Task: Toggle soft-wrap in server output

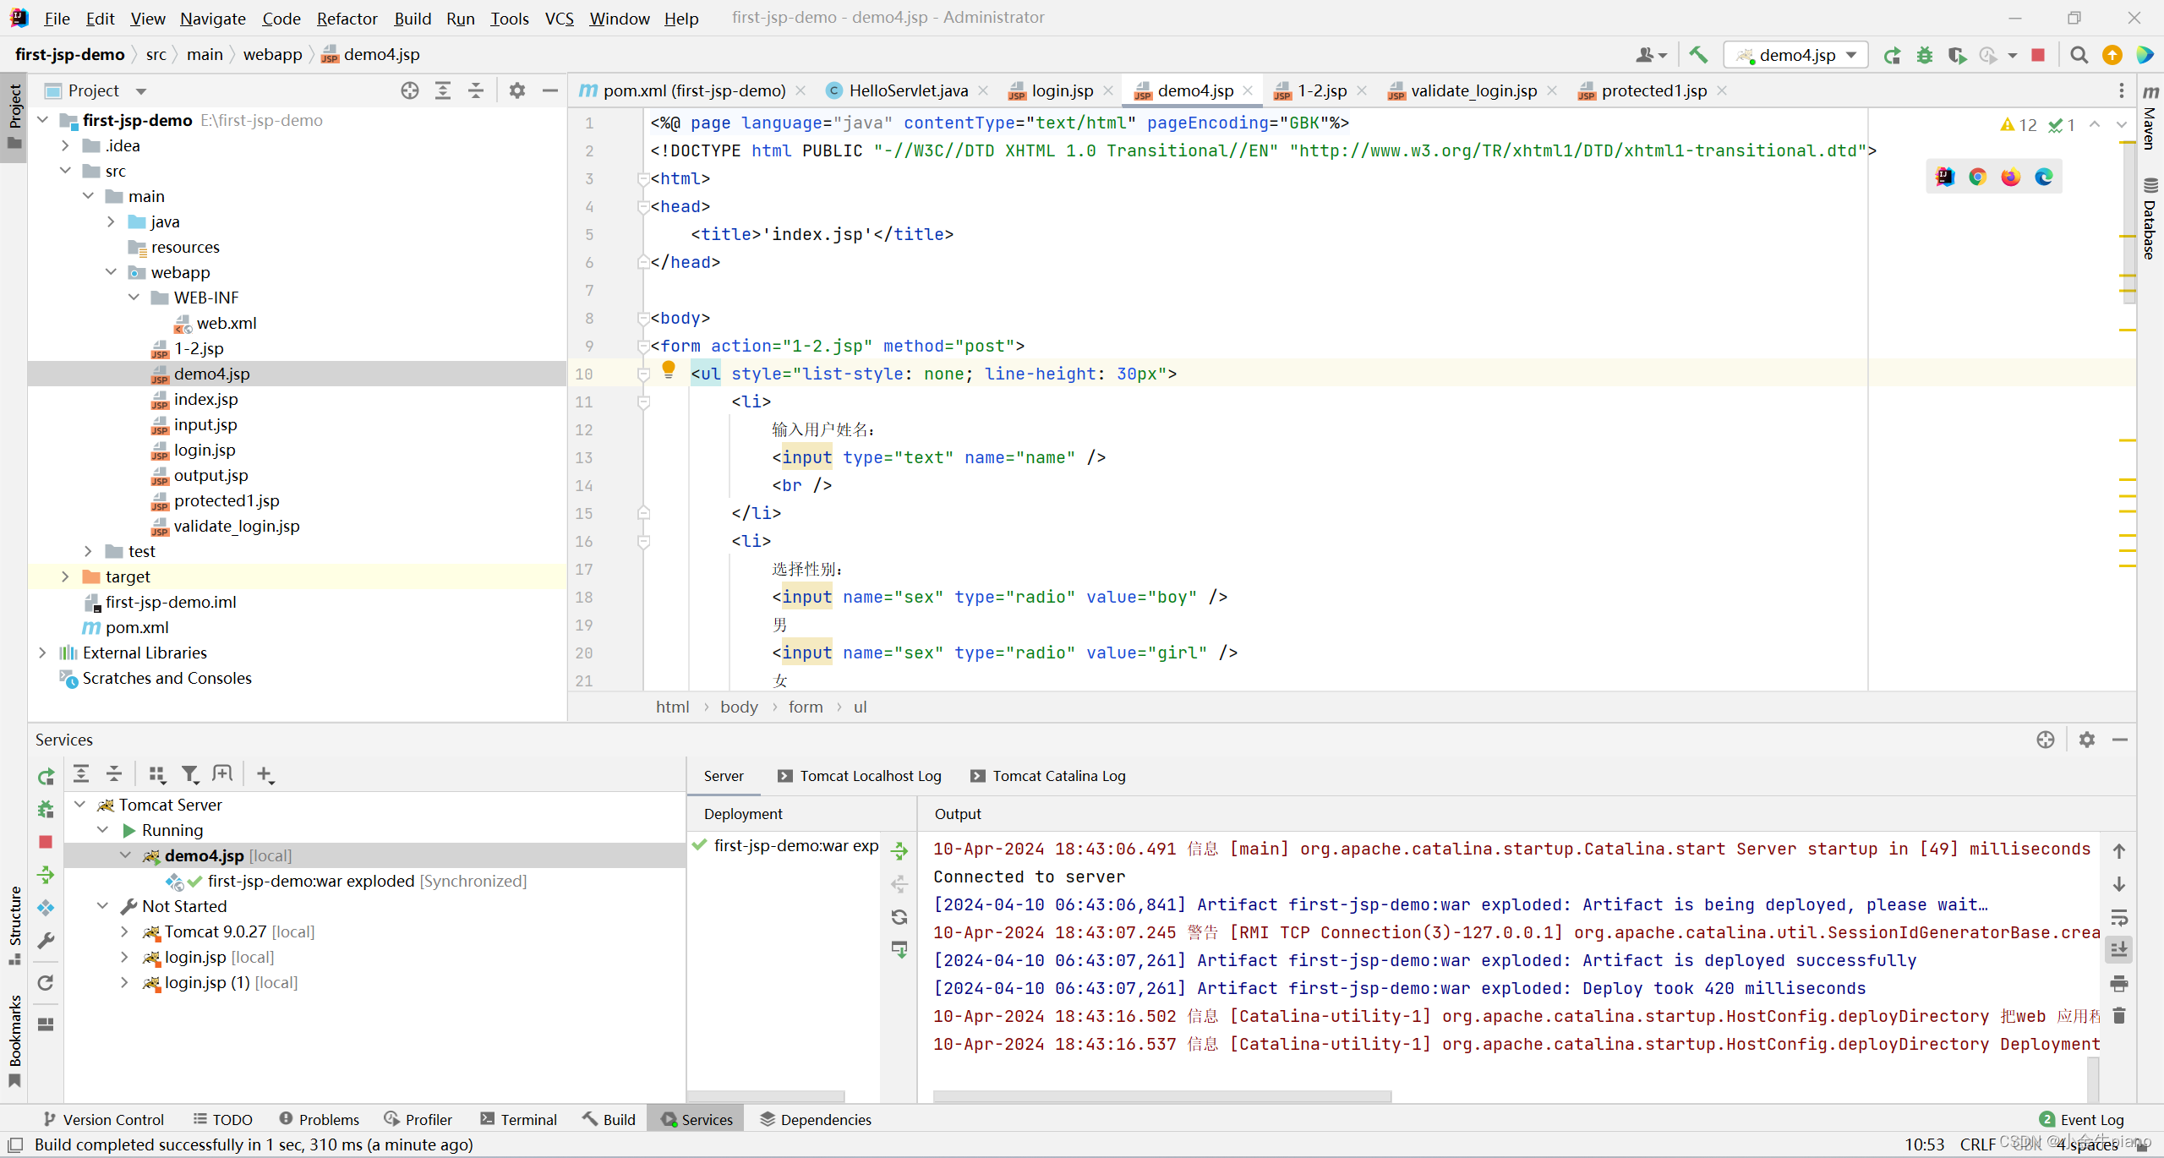Action: [2119, 917]
